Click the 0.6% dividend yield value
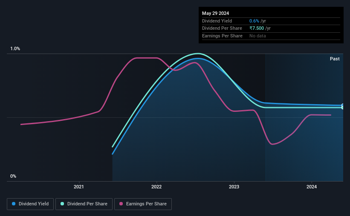 click(x=254, y=21)
